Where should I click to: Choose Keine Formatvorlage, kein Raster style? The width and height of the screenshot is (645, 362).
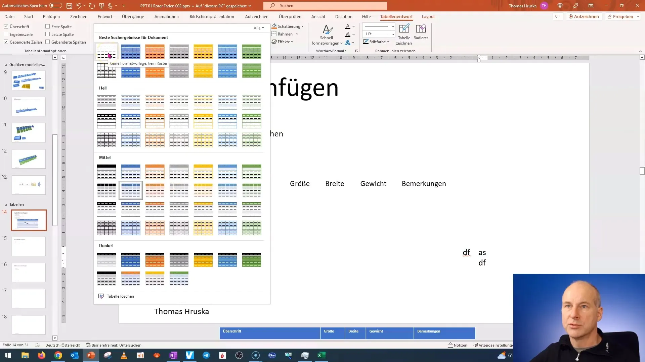(x=106, y=52)
